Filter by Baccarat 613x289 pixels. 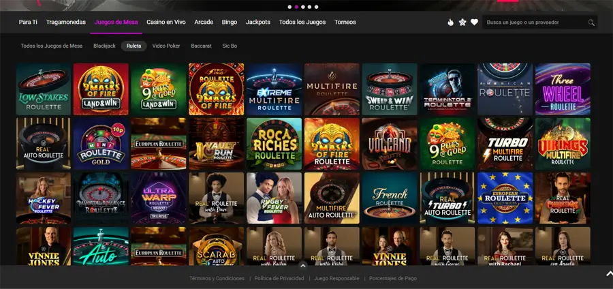point(202,46)
